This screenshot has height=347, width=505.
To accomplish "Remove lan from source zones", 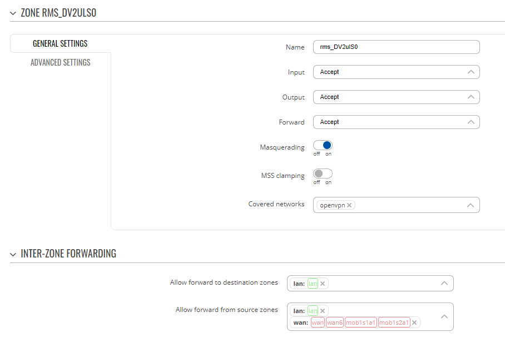I will 323,311.
